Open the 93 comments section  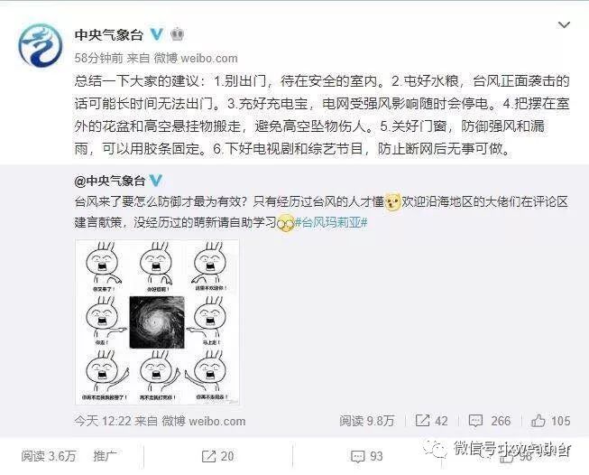coord(366,456)
